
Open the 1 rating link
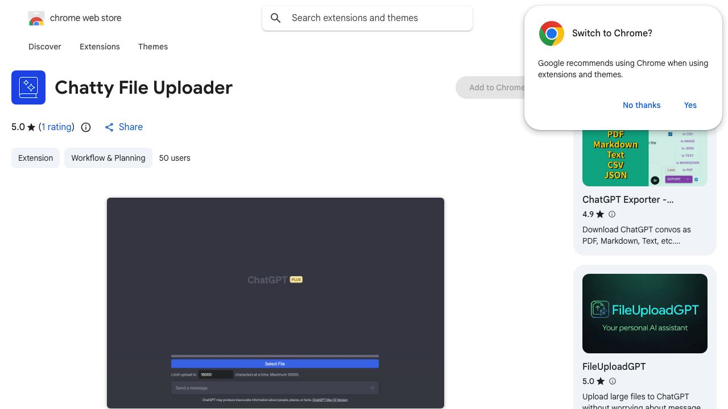coord(56,127)
